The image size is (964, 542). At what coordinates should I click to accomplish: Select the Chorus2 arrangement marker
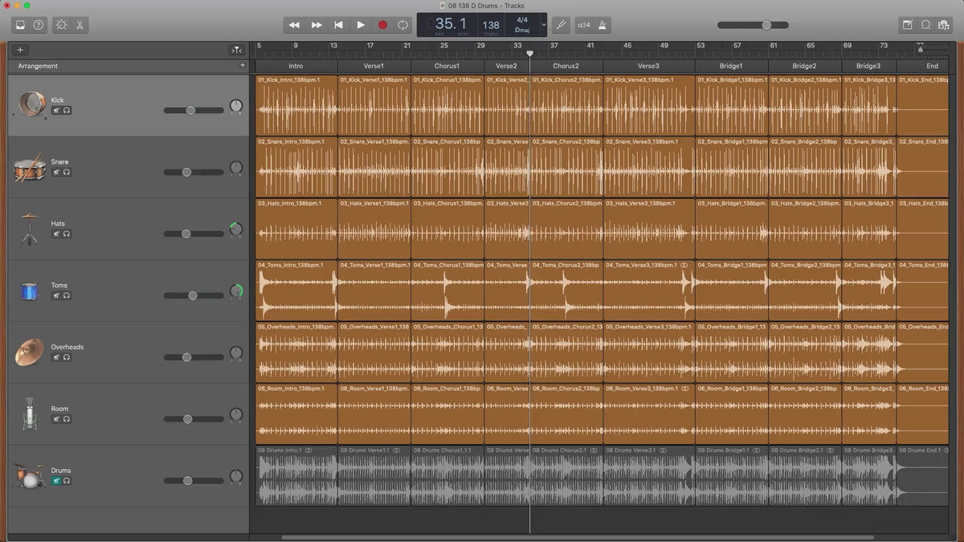566,66
